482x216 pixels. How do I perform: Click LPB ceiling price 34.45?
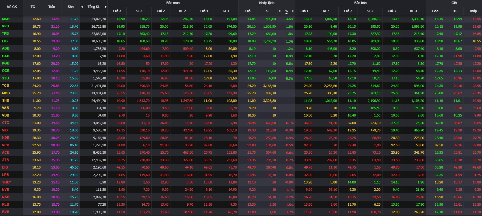point(55,175)
